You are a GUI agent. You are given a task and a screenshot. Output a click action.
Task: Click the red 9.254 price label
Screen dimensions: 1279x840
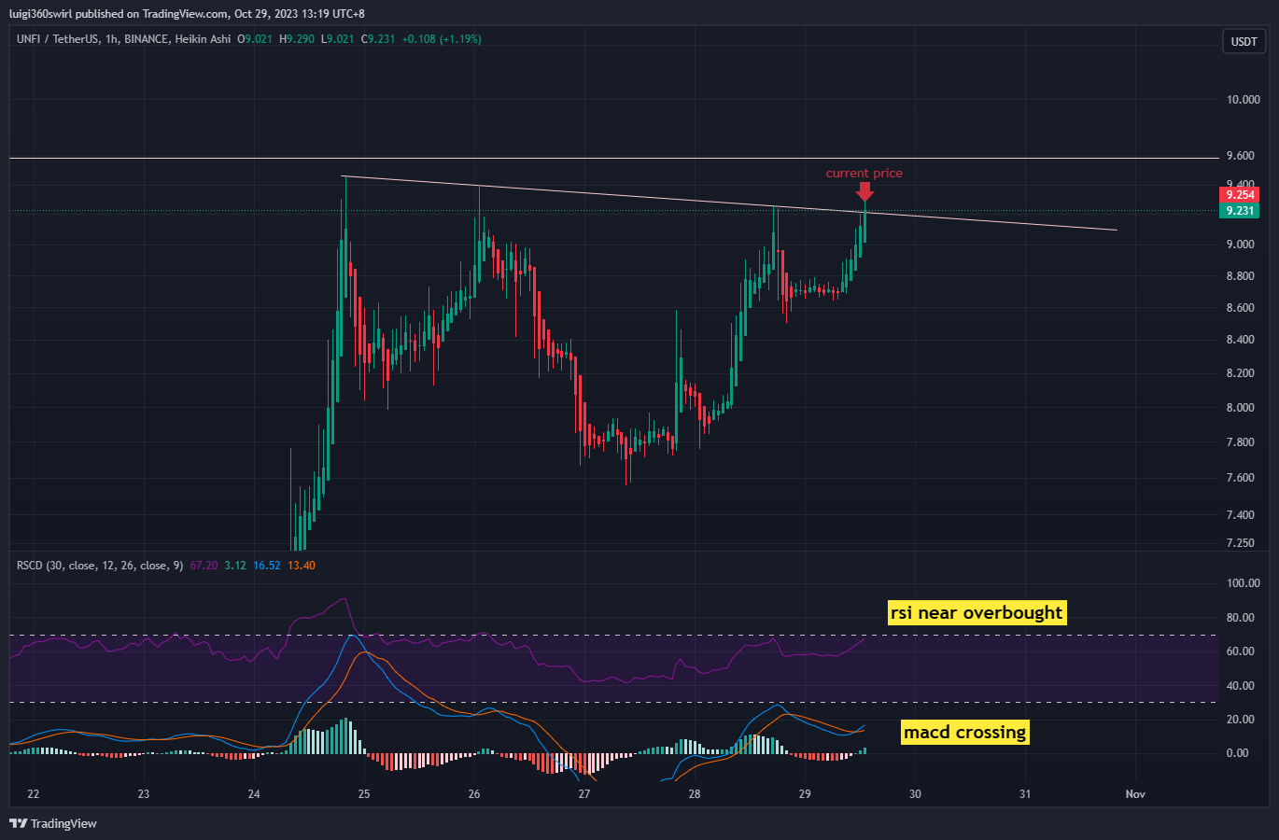click(1240, 194)
